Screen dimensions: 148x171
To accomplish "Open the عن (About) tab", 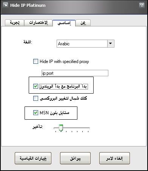I will [83, 23].
